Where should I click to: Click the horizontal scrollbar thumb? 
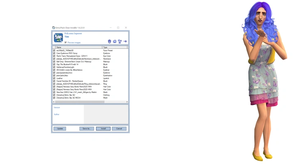coord(80,102)
